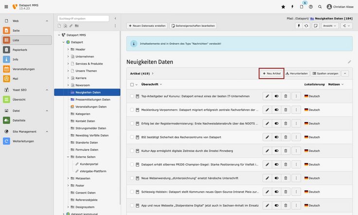Open more options for the BSI bestätigt article
Screen dimensions: 358x215
coord(296,138)
